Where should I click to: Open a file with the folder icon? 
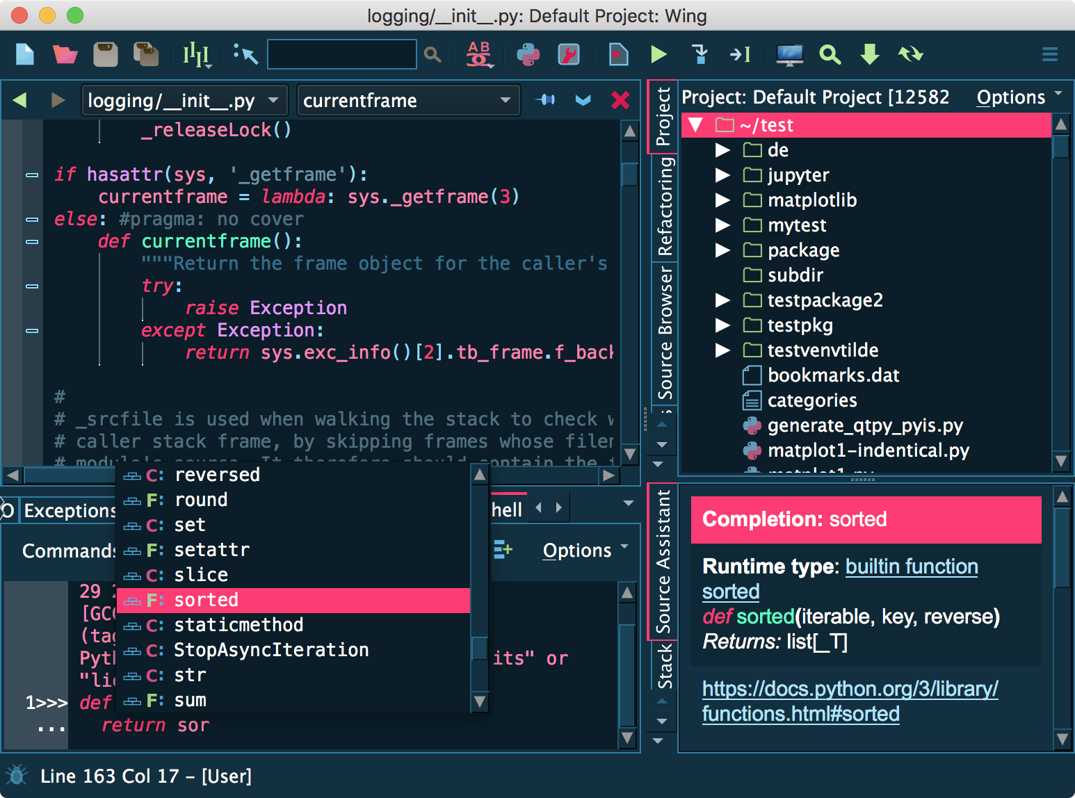[65, 54]
